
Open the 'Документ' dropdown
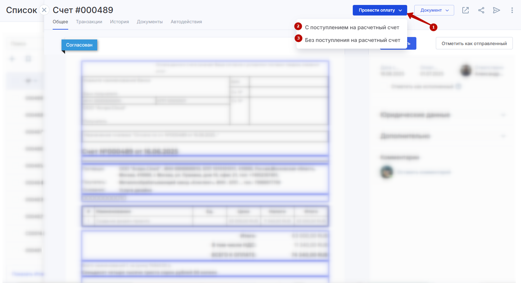coord(434,10)
